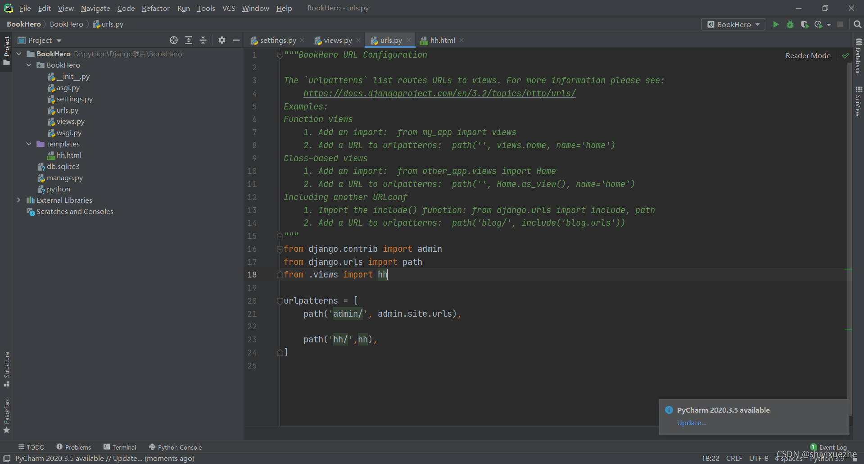Open the Favorites tool window
Screen dimensions: 864x464
click(x=7, y=416)
